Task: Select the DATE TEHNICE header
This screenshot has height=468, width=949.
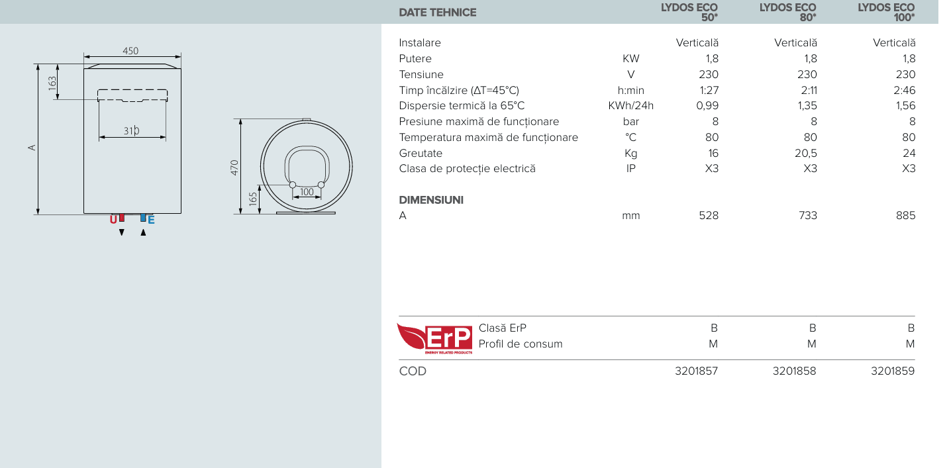Action: click(438, 12)
